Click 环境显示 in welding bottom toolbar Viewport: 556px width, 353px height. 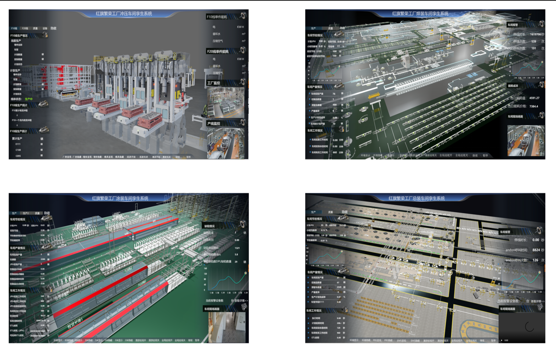coord(365,155)
